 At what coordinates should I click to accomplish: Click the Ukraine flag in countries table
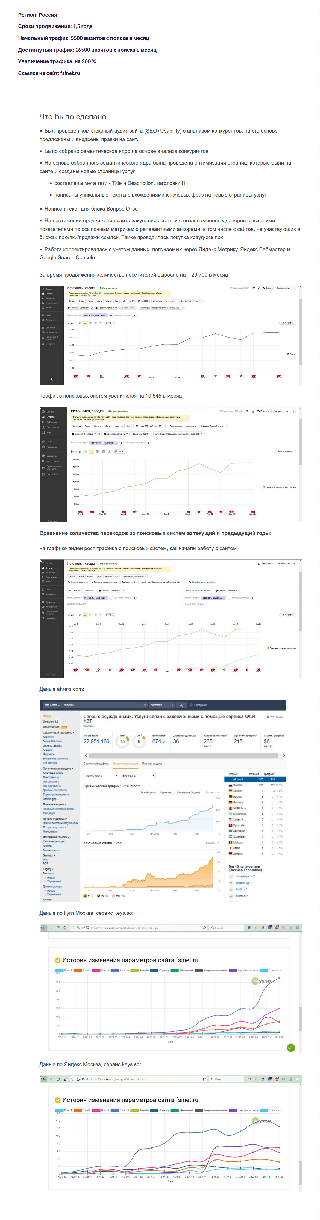pyautogui.click(x=231, y=790)
